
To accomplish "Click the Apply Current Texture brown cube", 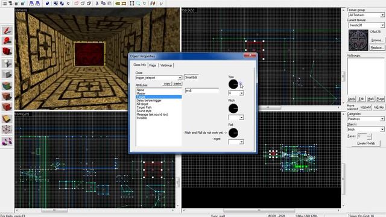I will pos(7,96).
